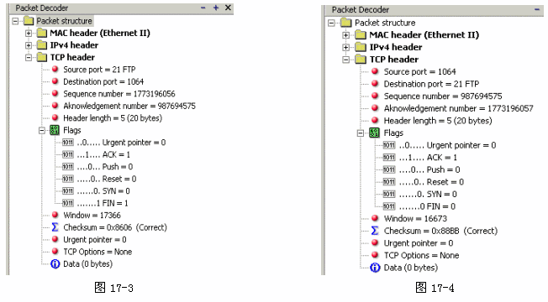Click sigma icon beside Checksum = 0x8606
Screen dimensions: 548x302
[x=55, y=227]
